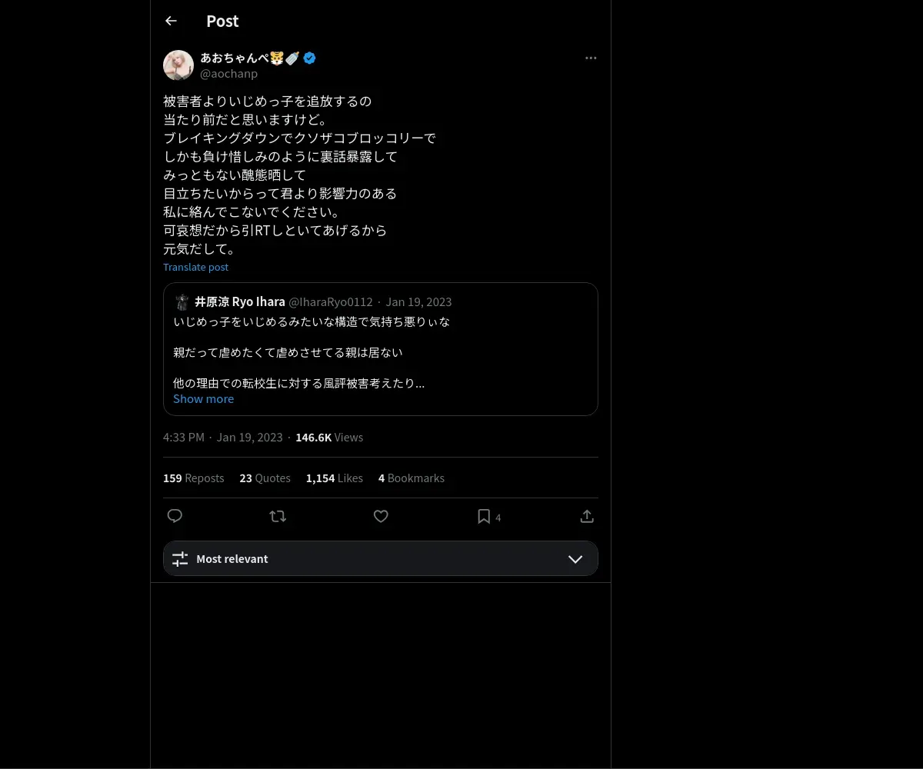Like the post with the heart icon
Viewport: 923px width, 769px height.
point(381,517)
